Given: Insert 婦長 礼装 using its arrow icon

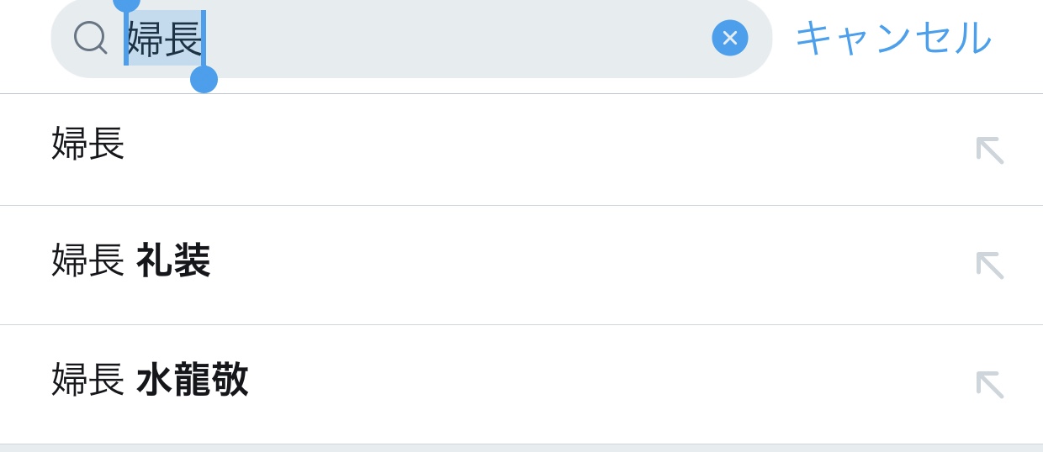Looking at the screenshot, I should [x=989, y=265].
